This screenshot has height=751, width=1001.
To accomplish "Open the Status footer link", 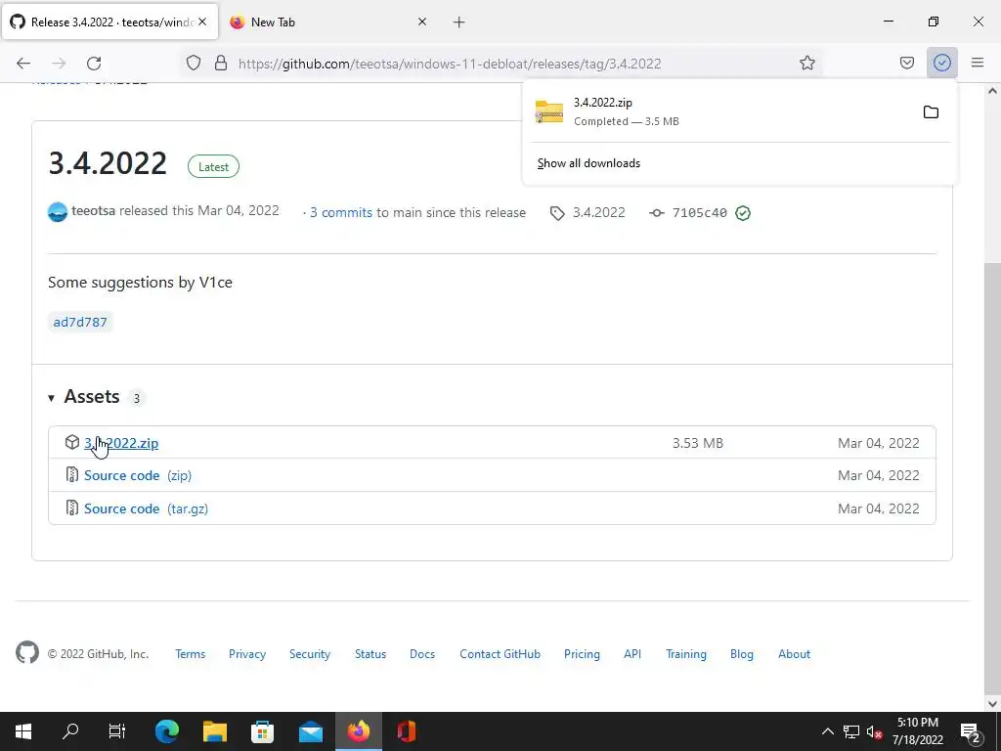I will (370, 654).
